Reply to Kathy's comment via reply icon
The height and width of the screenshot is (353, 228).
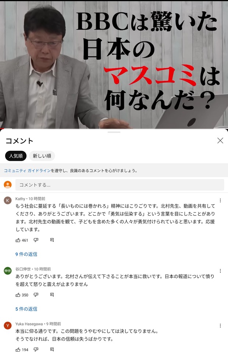(52, 240)
